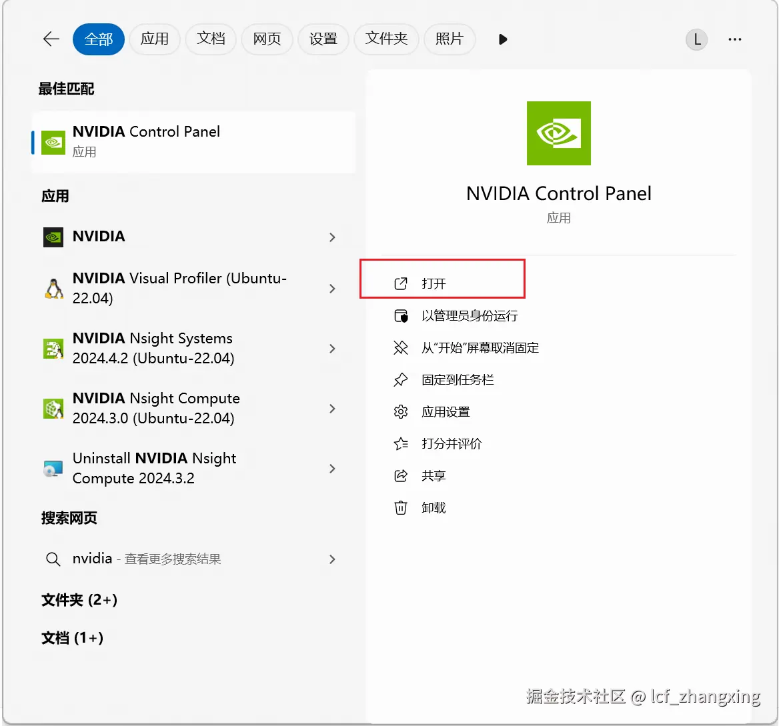Switch to the 设置 filter tab
The height and width of the screenshot is (726, 779).
(x=323, y=39)
